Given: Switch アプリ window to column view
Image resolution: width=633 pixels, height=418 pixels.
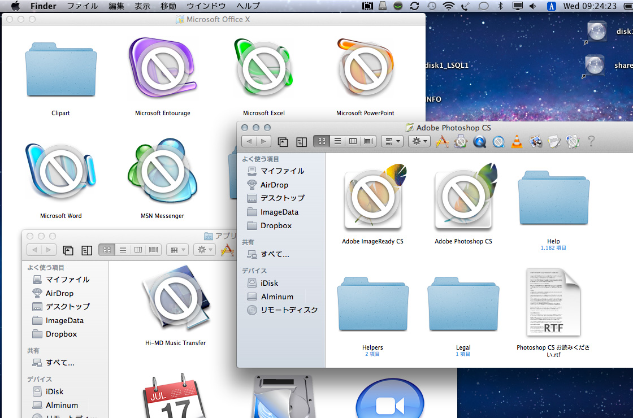Looking at the screenshot, I should click(138, 250).
